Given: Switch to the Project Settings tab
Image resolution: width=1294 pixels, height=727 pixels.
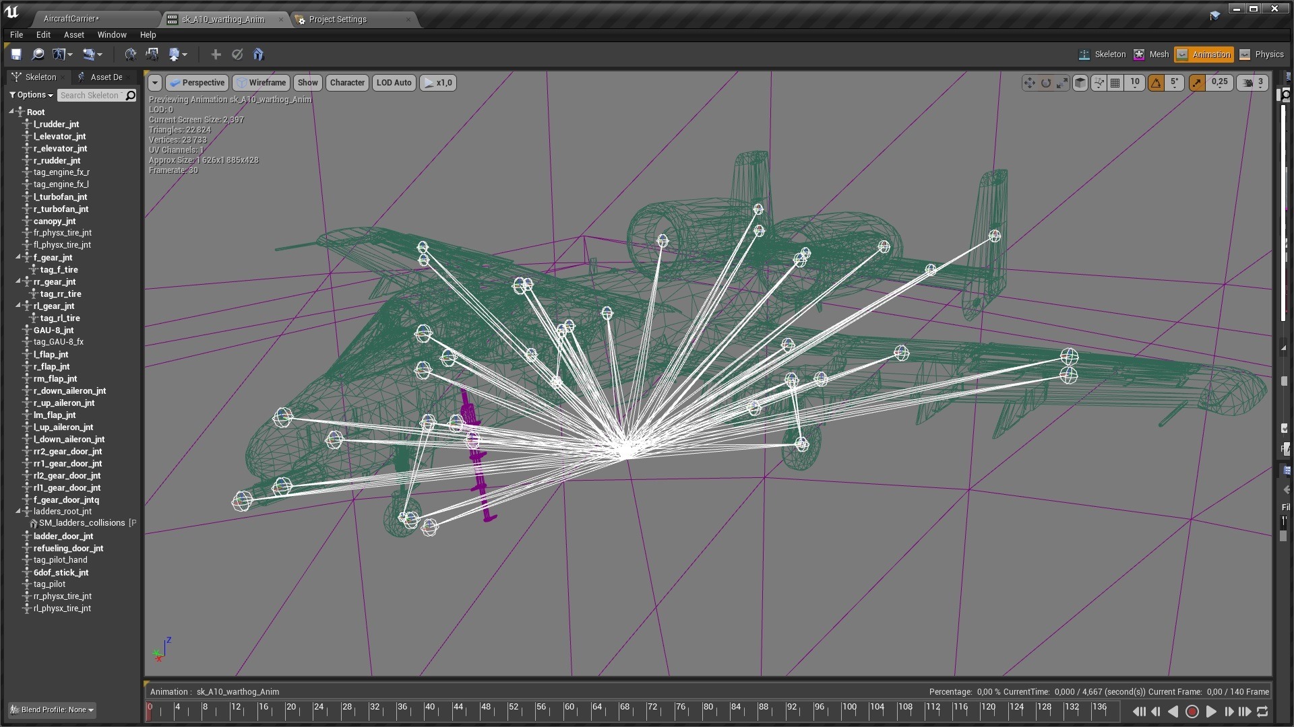Looking at the screenshot, I should [x=355, y=20].
